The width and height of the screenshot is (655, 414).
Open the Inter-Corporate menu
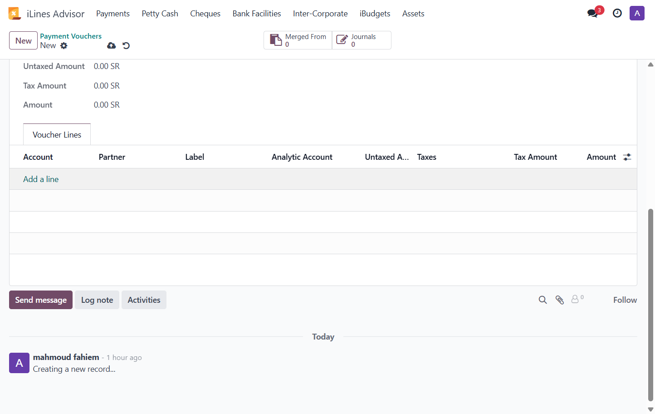[320, 14]
